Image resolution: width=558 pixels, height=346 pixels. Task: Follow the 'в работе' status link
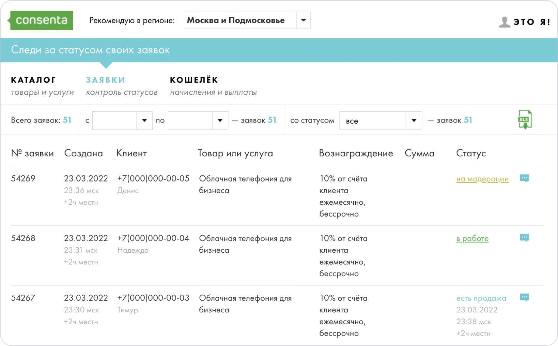472,239
